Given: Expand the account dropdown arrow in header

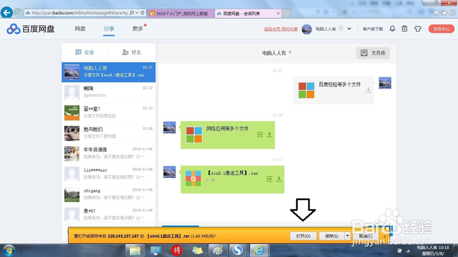Looking at the screenshot, I should pos(349,29).
